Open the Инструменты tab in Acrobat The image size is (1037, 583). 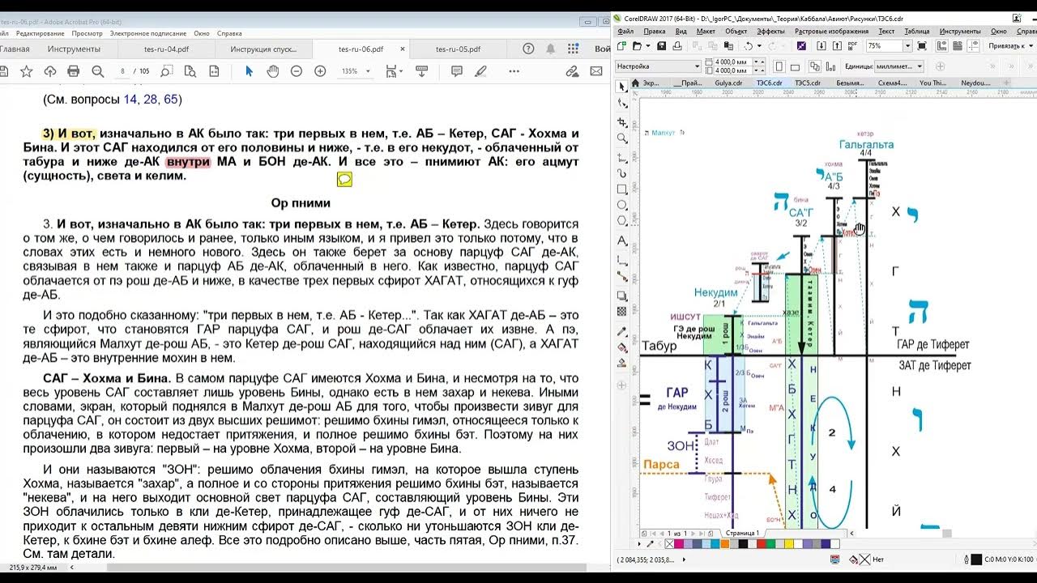[x=74, y=49]
